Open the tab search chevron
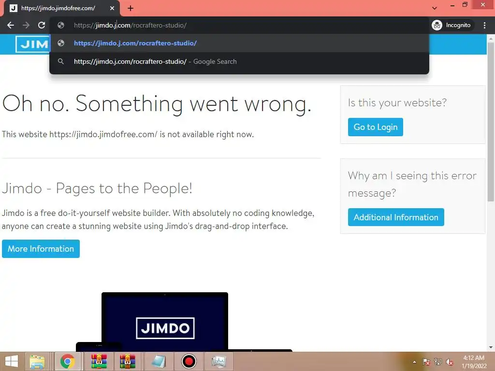Image resolution: width=495 pixels, height=371 pixels. (435, 8)
